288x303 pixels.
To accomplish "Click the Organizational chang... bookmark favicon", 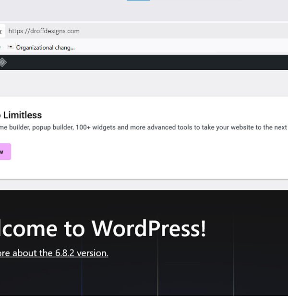I will click(x=11, y=47).
